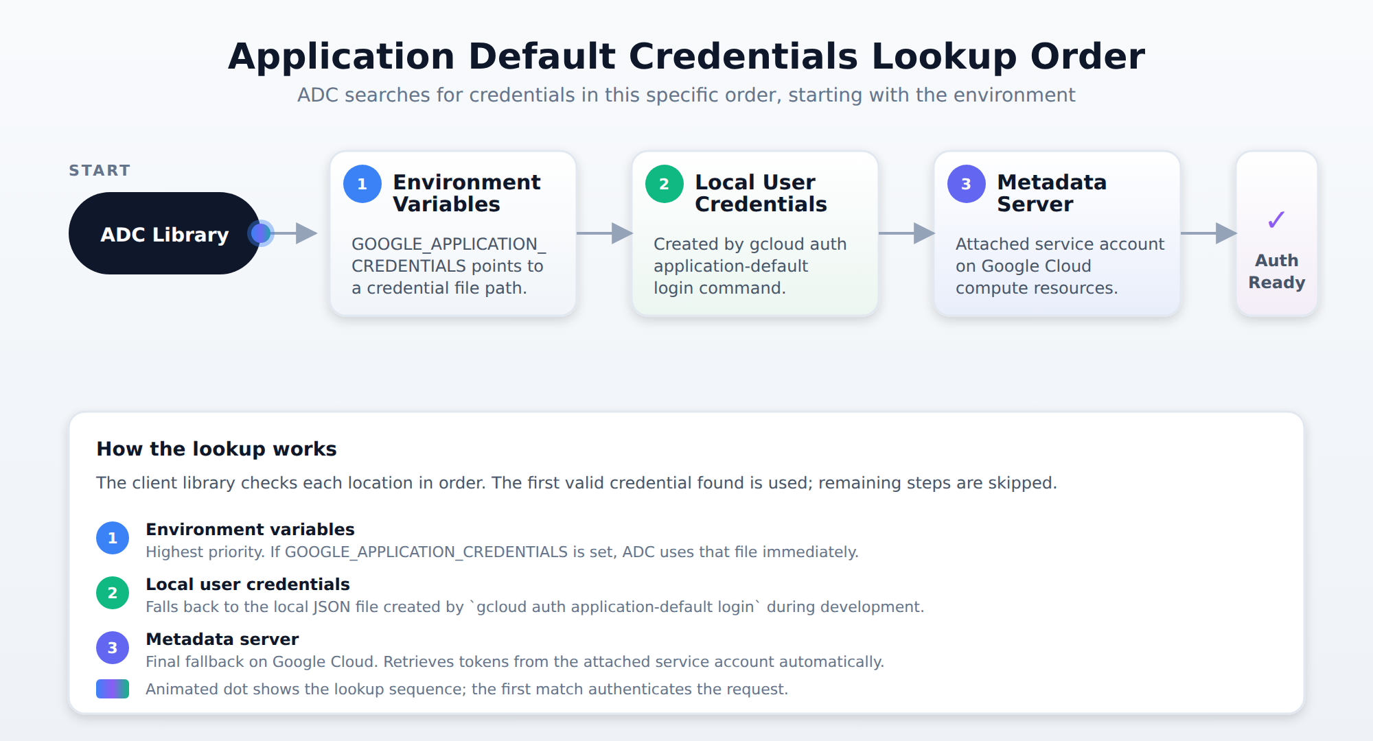Click the 'Environment variables' list item title
1373x741 pixels.
(x=250, y=529)
